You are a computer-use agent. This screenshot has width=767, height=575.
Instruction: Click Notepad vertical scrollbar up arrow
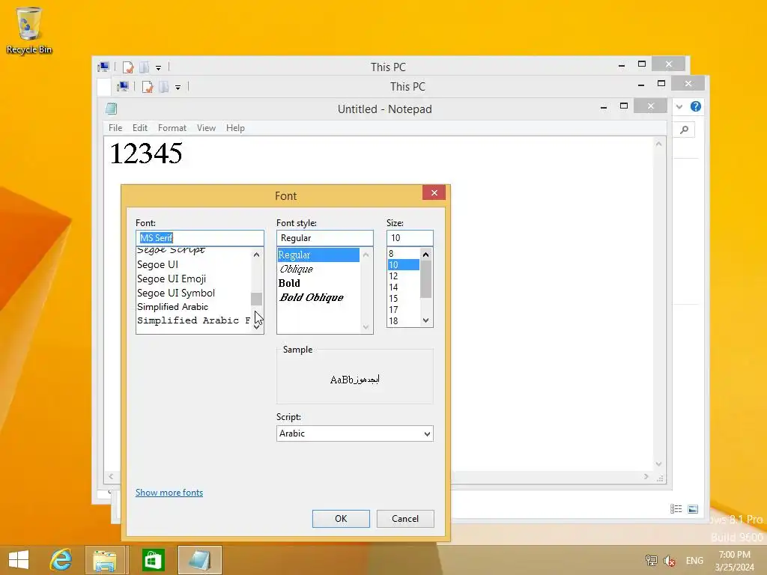pos(659,144)
